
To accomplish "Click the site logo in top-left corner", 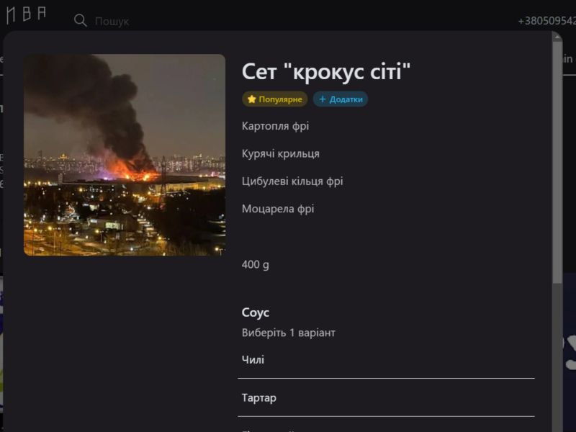I will coord(26,14).
